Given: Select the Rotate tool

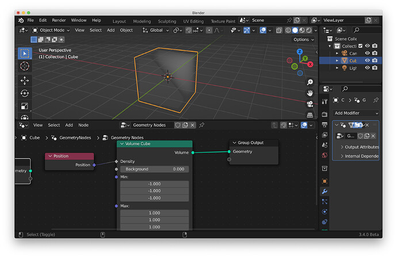Looking at the screenshot, I should coord(25,93).
